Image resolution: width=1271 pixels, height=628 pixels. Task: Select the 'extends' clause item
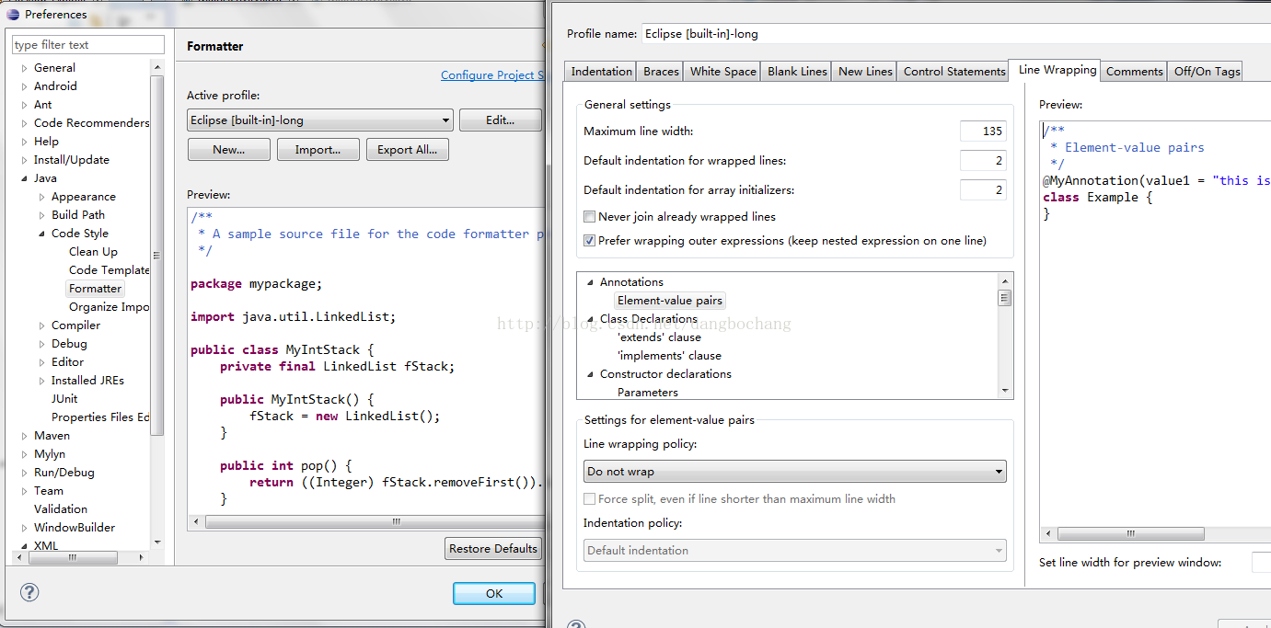click(x=659, y=337)
